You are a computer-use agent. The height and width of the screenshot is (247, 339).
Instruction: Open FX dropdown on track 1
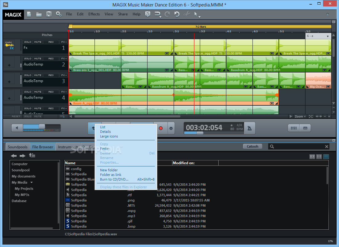click(x=64, y=42)
